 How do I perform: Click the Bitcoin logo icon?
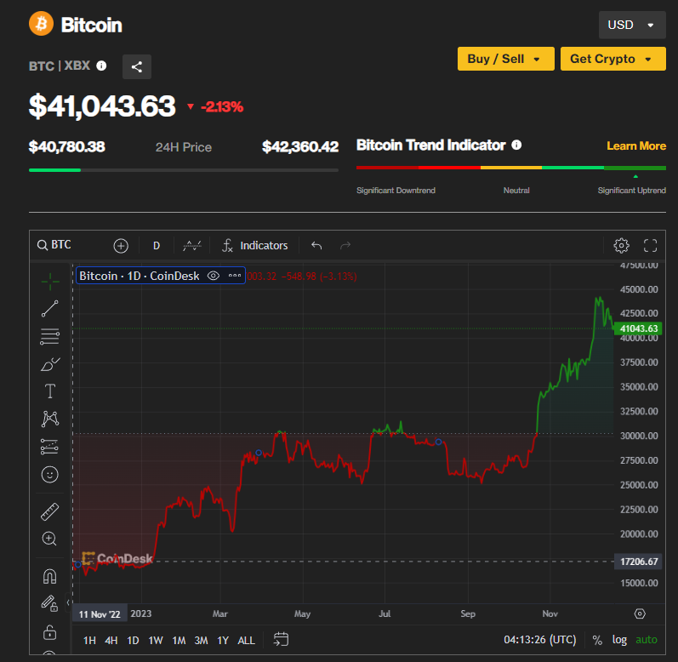(x=41, y=24)
